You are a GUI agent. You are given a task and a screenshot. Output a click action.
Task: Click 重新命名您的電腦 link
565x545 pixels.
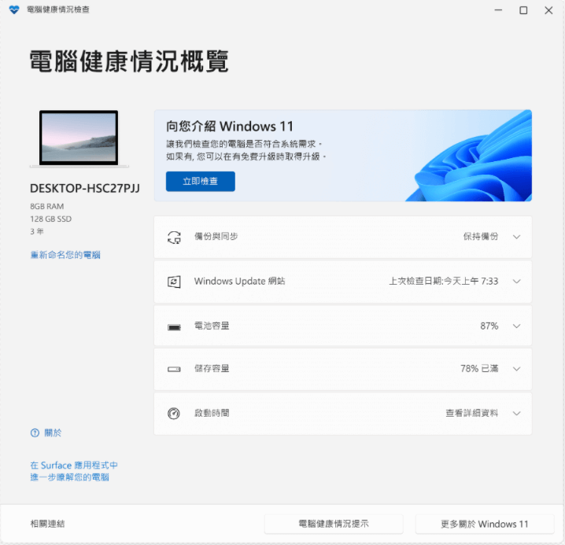[65, 255]
